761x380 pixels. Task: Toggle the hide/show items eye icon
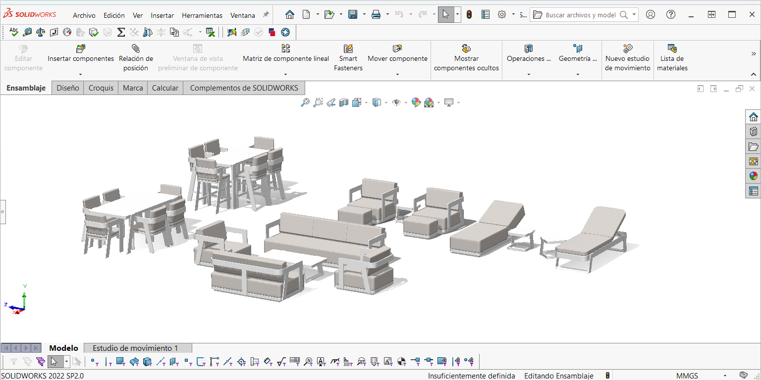coord(396,102)
